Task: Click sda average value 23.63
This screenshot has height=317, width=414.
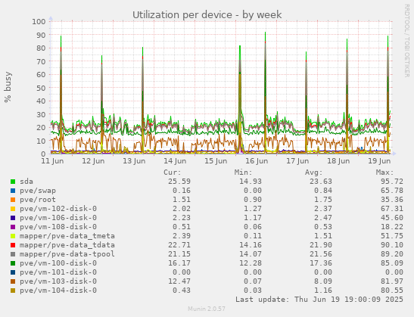Action: click(x=321, y=182)
